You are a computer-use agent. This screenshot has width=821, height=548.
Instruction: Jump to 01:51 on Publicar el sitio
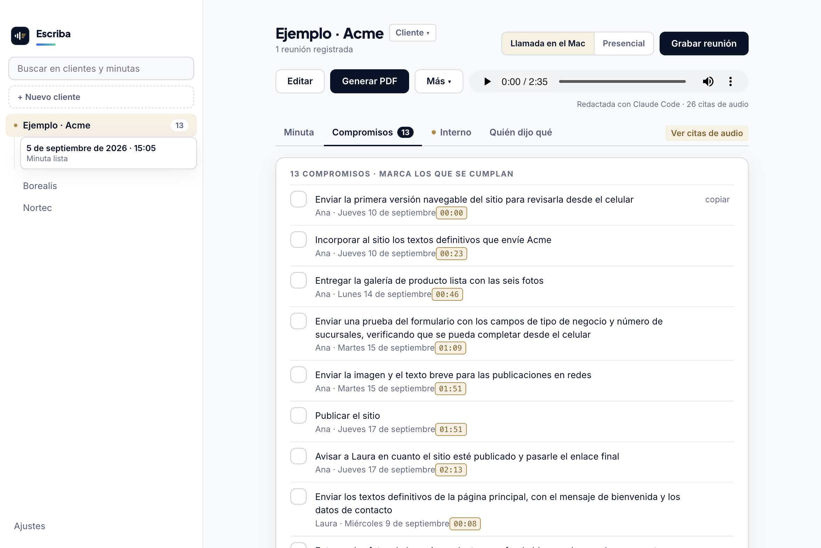tap(451, 429)
